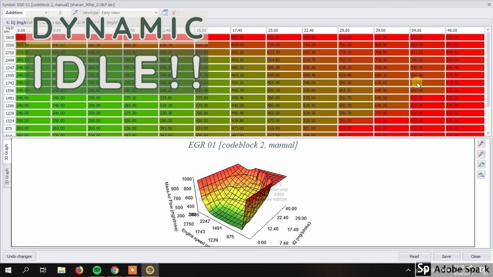The height and width of the screenshot is (277, 493).
Task: Select the cell with value 465.10
Action: click(248, 75)
